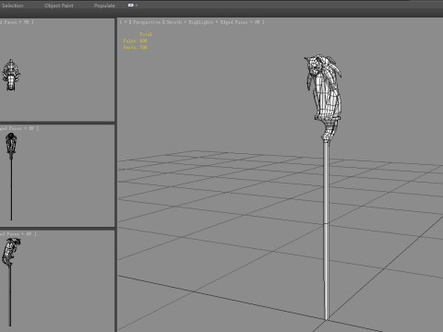
Task: Open the Selection ribbon tab
Action: click(x=13, y=6)
